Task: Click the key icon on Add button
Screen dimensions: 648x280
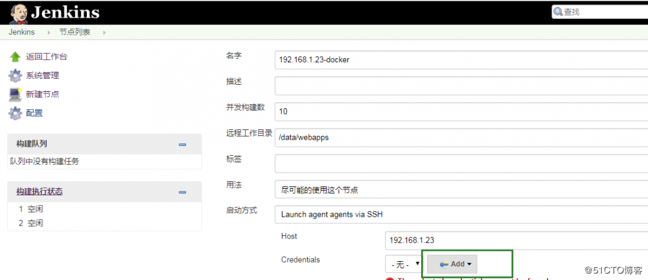Action: pos(445,264)
